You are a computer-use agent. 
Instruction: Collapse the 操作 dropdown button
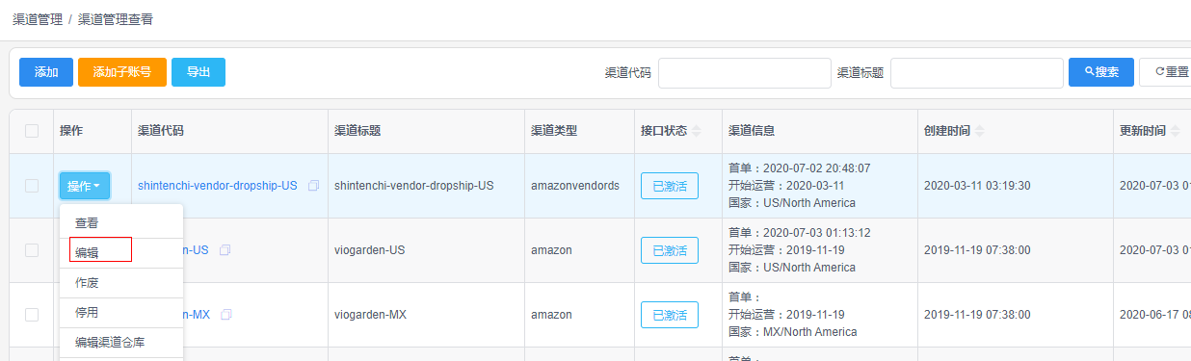[85, 186]
